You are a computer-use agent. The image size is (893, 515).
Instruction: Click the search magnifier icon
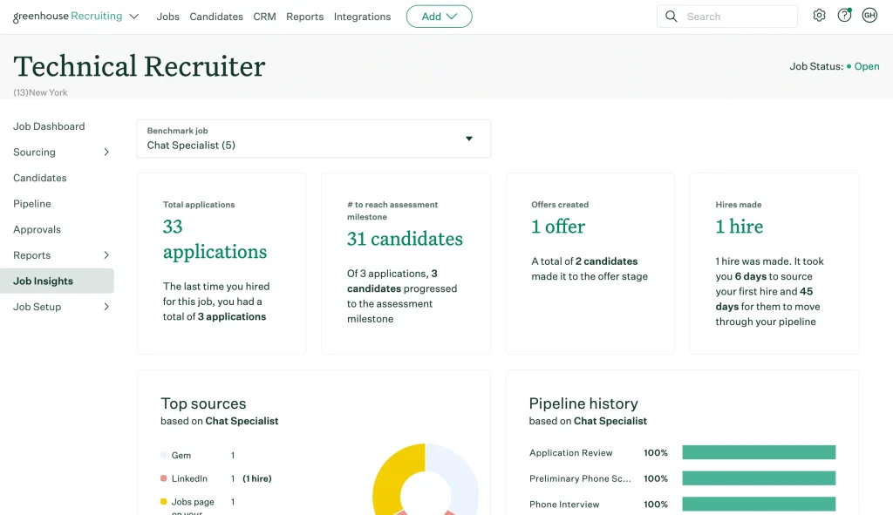[x=671, y=16]
